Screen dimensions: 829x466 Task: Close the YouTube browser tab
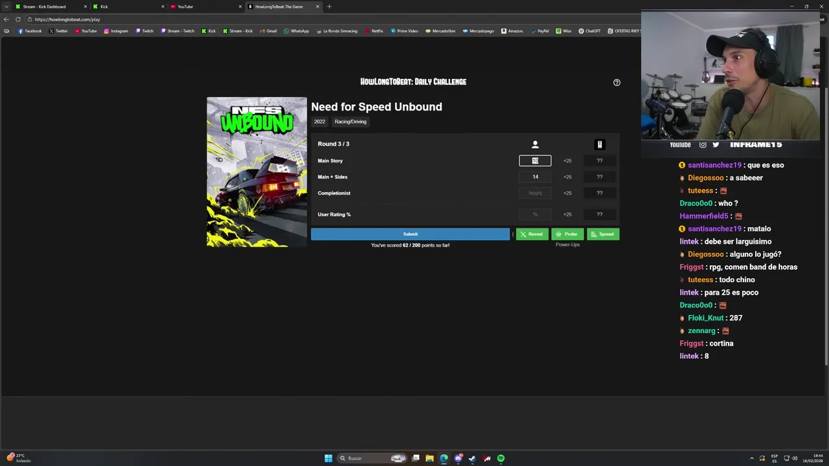pos(240,6)
